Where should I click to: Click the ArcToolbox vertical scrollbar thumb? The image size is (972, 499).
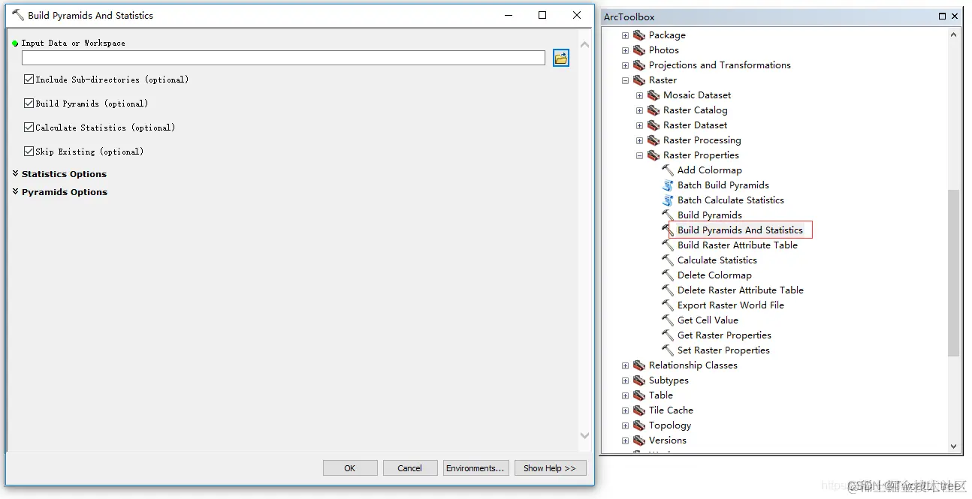point(954,272)
